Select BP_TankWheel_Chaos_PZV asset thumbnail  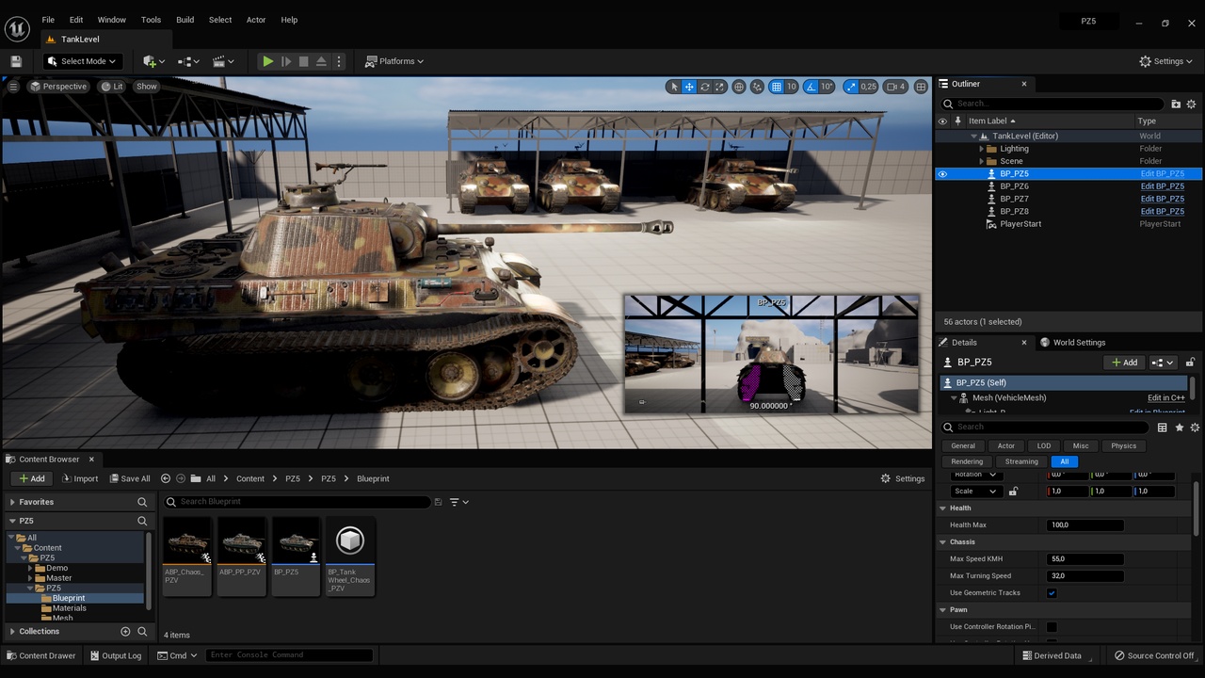click(350, 556)
